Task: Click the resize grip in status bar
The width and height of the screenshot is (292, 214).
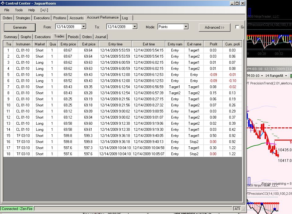Action: (x=244, y=209)
